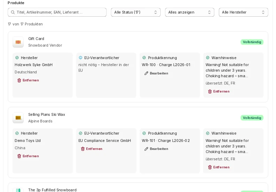The height and width of the screenshot is (192, 276).
Task: Remove Warnhinweise from Selling Plans Ski Wax
Action: pos(219,167)
